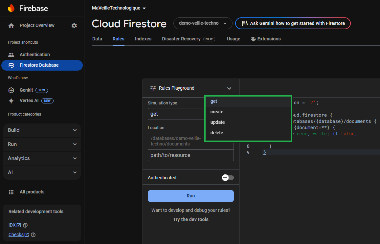Click the Checks external link icon
Screen dimensions: 380x244
coord(26,234)
